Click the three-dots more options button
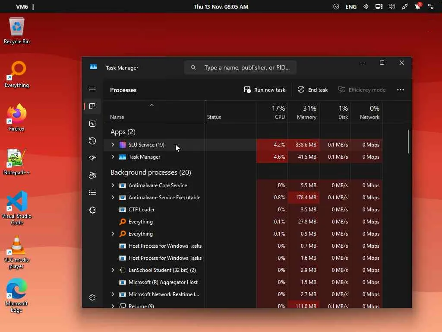This screenshot has height=332, width=442. point(400,90)
